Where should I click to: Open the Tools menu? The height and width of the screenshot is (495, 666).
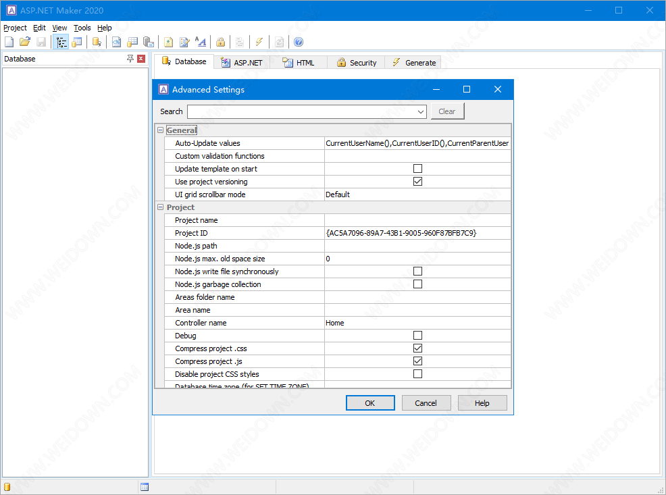click(x=82, y=28)
